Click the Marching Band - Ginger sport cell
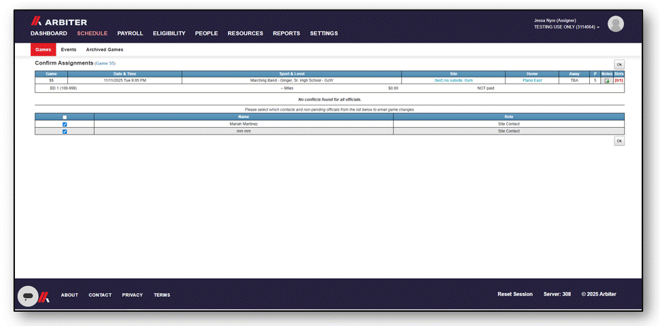 click(x=292, y=80)
